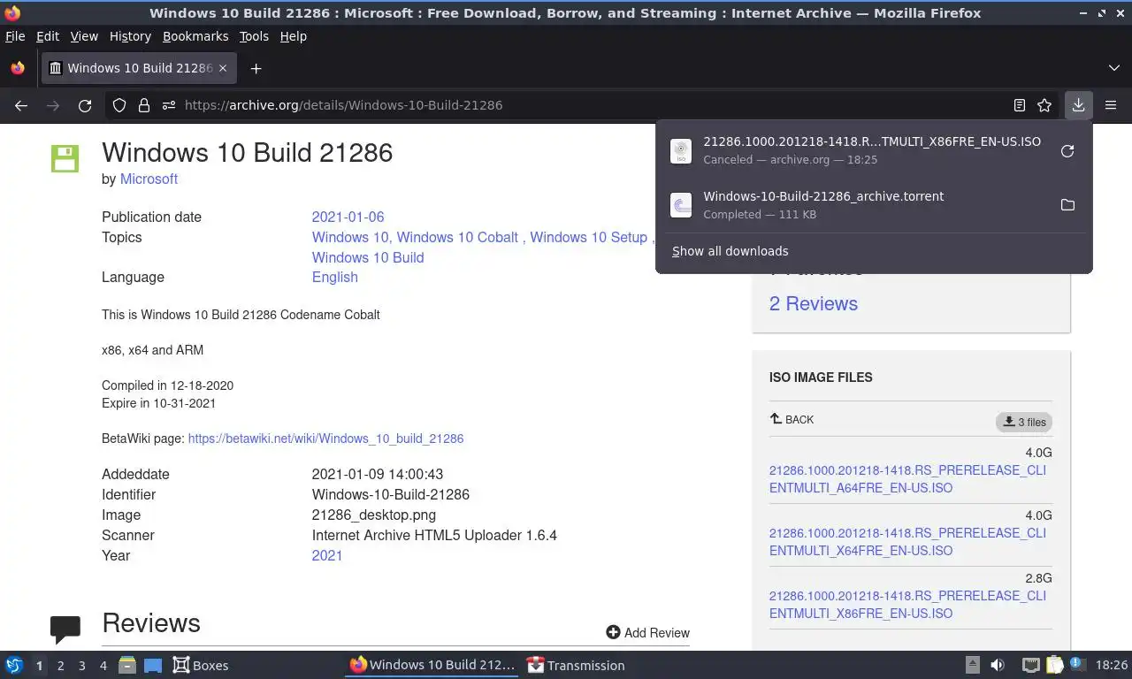
Task: Open the Firefox View pinned icon
Action: pyautogui.click(x=18, y=68)
